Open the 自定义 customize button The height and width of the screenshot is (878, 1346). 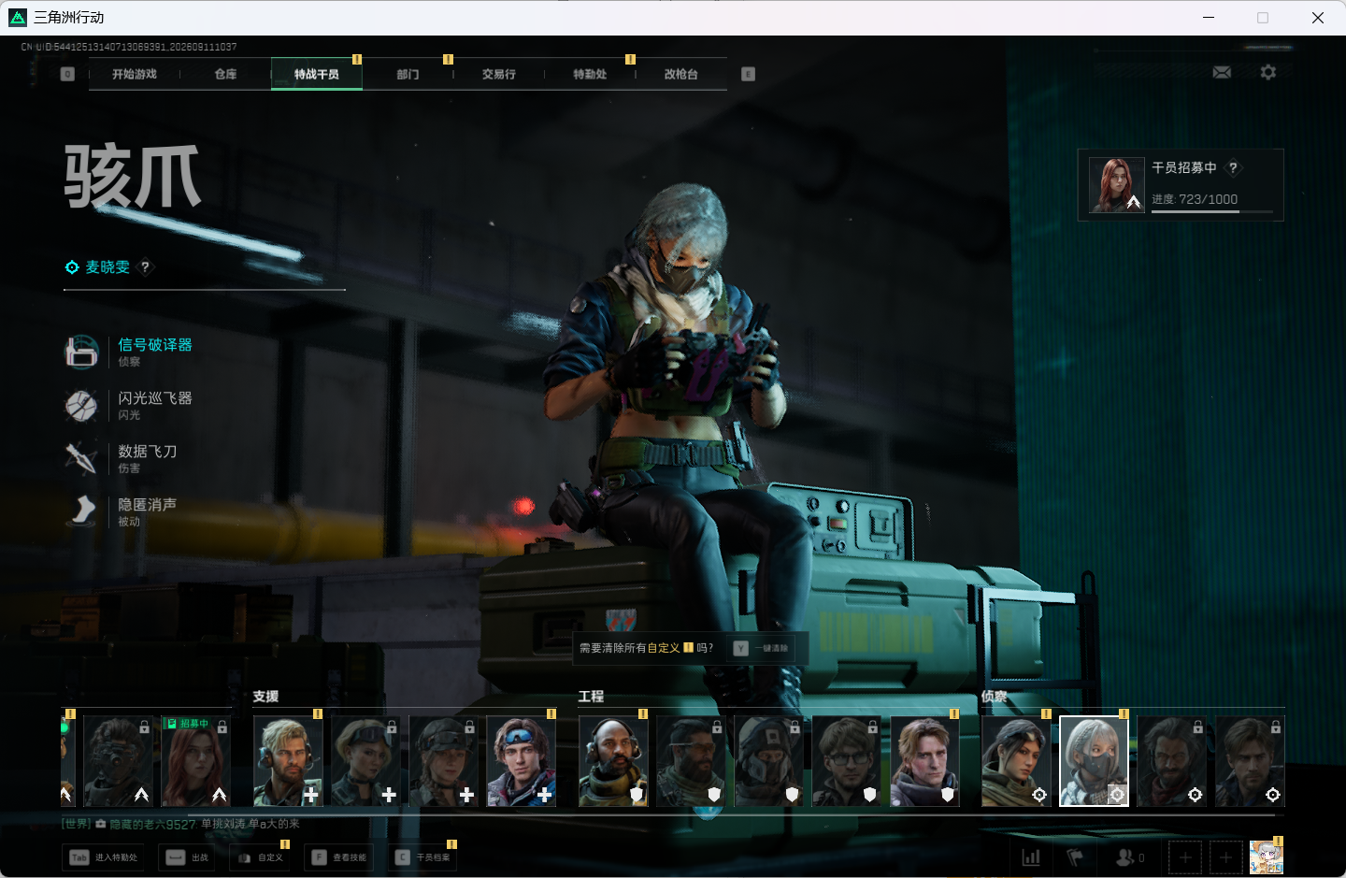click(260, 857)
